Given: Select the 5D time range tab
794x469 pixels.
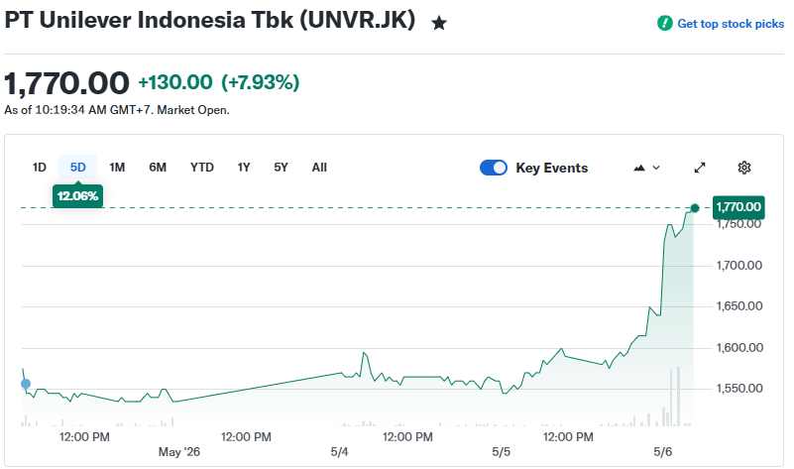Looking at the screenshot, I should (x=77, y=168).
